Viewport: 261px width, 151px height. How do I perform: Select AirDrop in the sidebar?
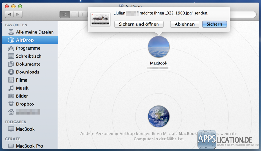click(30, 40)
